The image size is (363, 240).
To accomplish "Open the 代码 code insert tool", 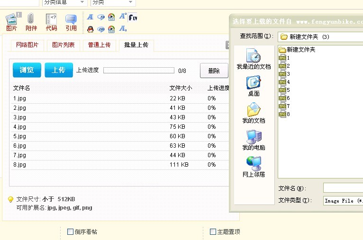I will [x=51, y=22].
